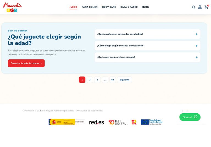
Task: Click the faint Facebook icon in footer
Action: [x=183, y=111]
